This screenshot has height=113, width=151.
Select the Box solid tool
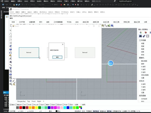[x=10, y=49]
